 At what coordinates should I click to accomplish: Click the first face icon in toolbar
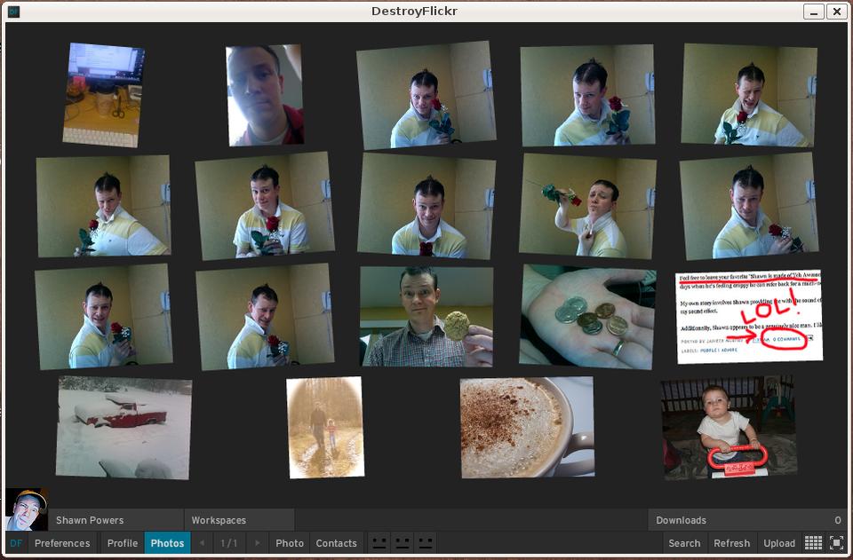pyautogui.click(x=379, y=543)
